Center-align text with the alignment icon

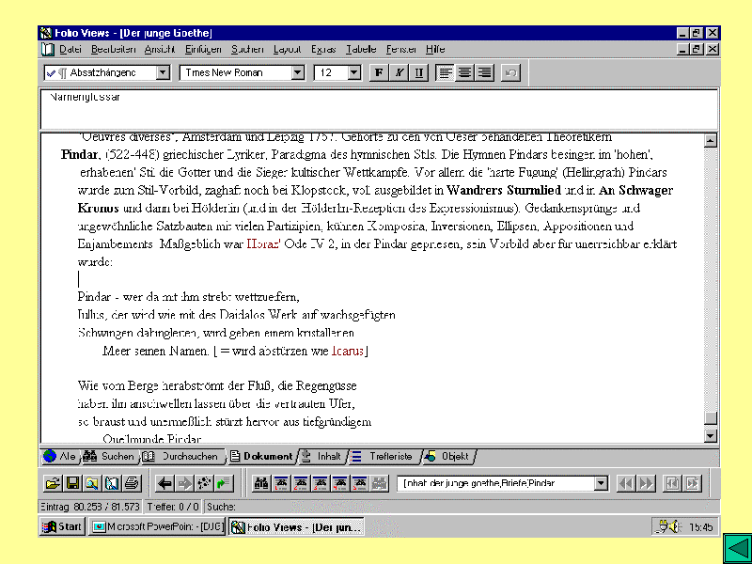pyautogui.click(x=464, y=72)
